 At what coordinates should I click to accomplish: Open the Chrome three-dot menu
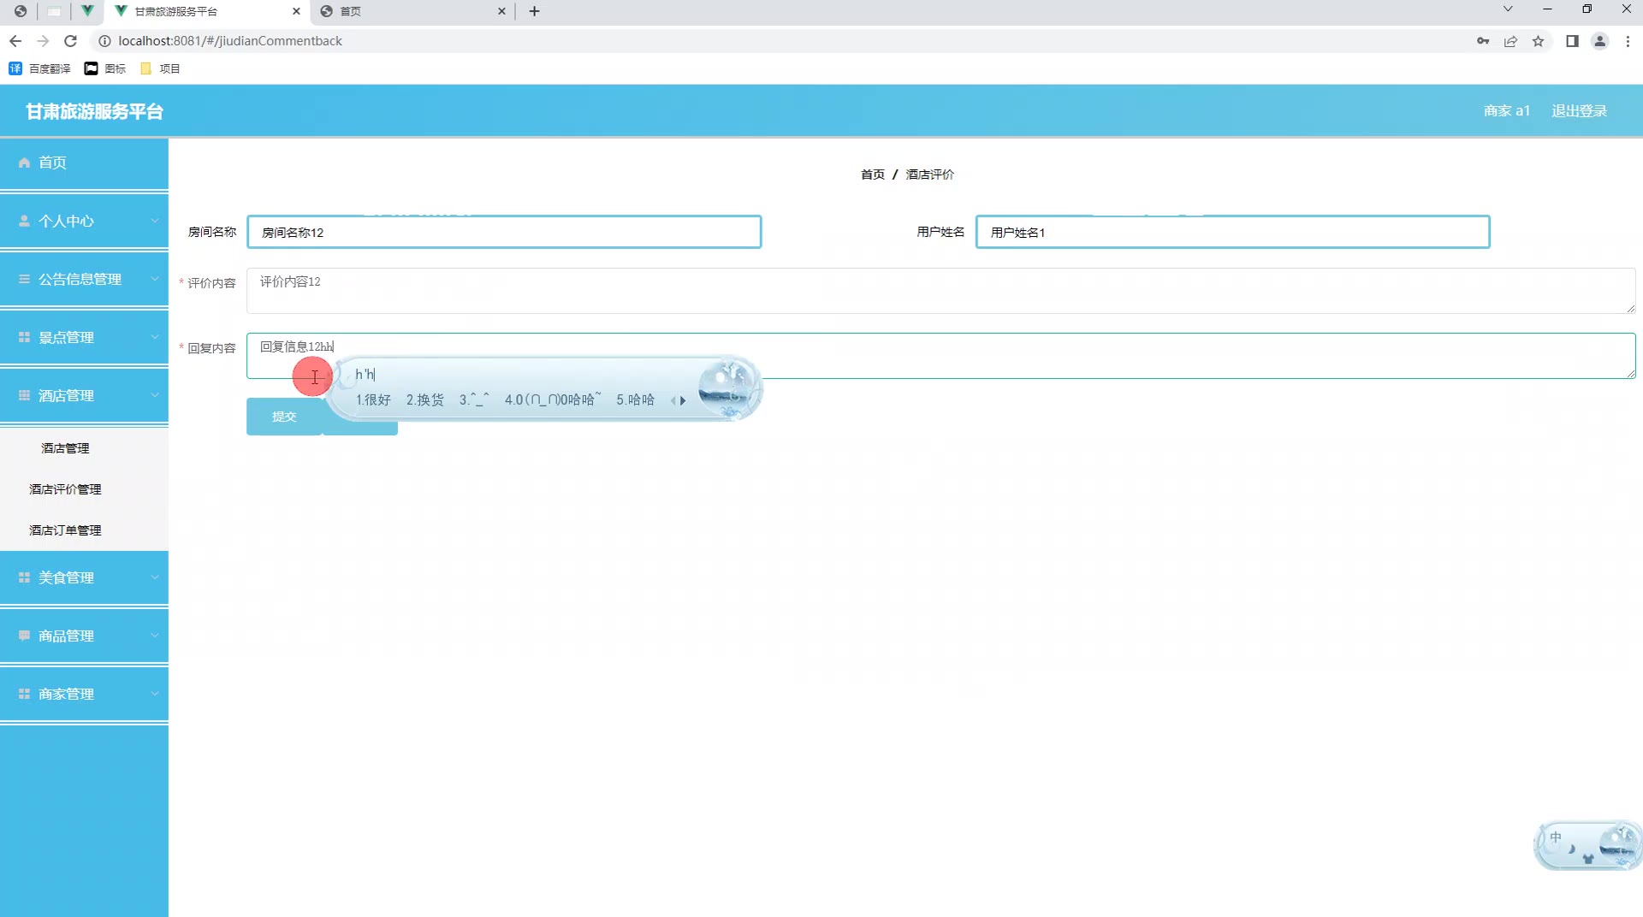tap(1628, 41)
